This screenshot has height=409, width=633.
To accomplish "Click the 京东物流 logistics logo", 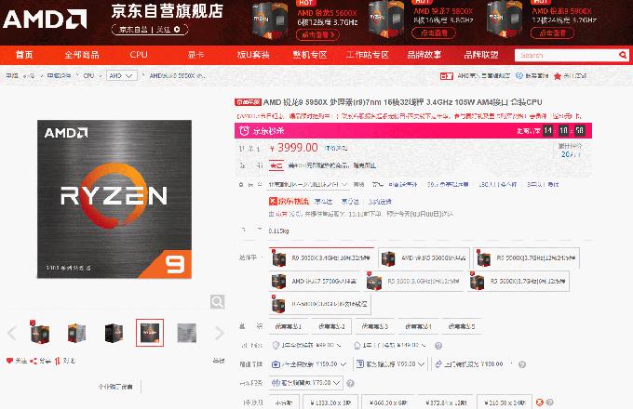I will [290, 201].
